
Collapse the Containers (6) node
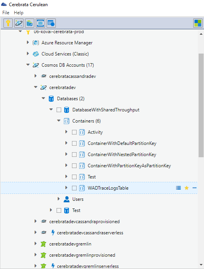pos(59,121)
